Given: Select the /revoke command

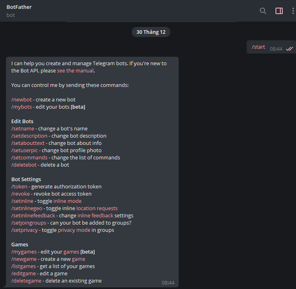Looking at the screenshot, I should click(20, 194).
